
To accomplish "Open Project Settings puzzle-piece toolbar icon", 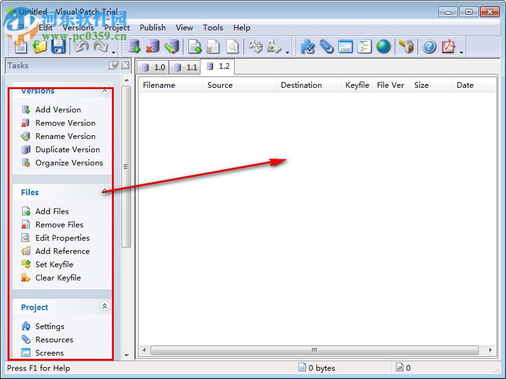I will (x=307, y=47).
